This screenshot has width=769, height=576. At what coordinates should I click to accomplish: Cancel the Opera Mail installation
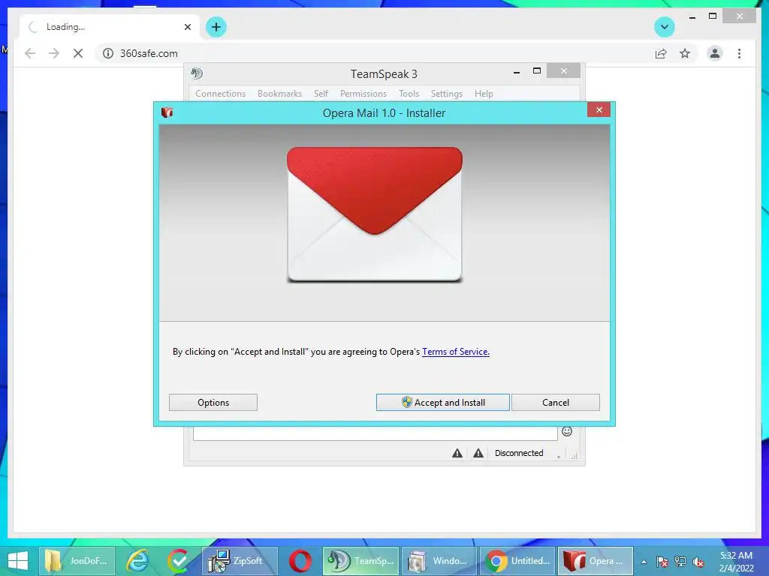point(555,402)
